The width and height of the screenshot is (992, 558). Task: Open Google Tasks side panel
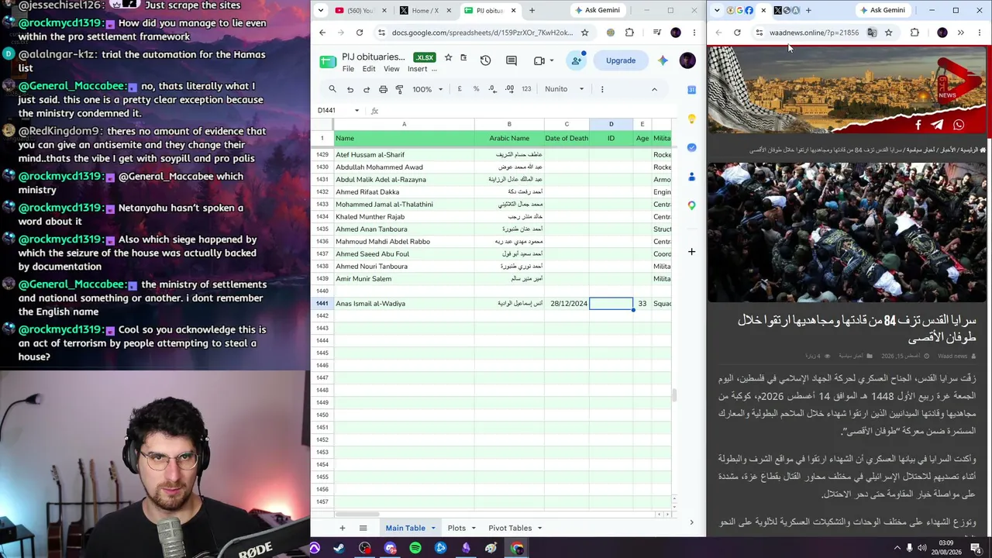[691, 147]
